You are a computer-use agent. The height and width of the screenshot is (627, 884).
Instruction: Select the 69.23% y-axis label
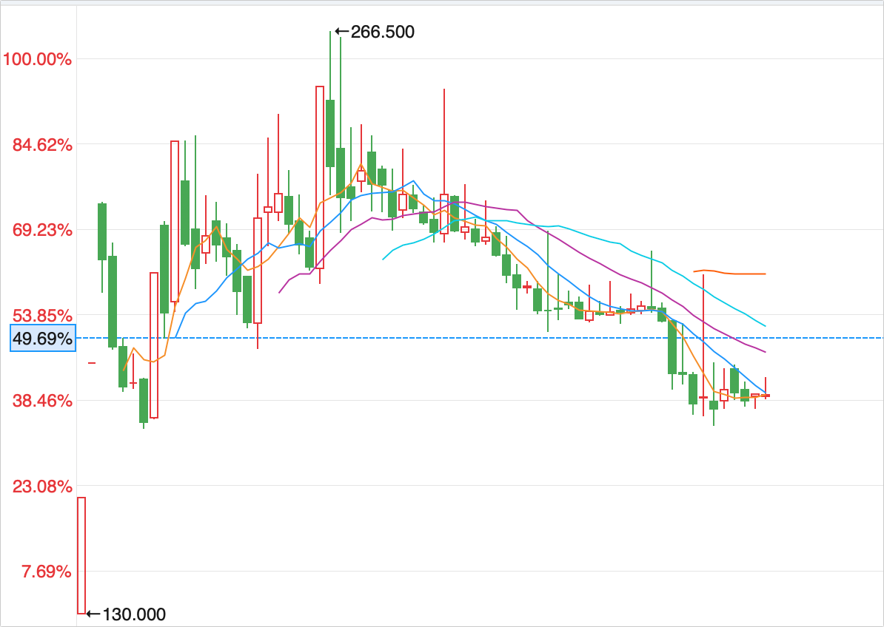(38, 230)
